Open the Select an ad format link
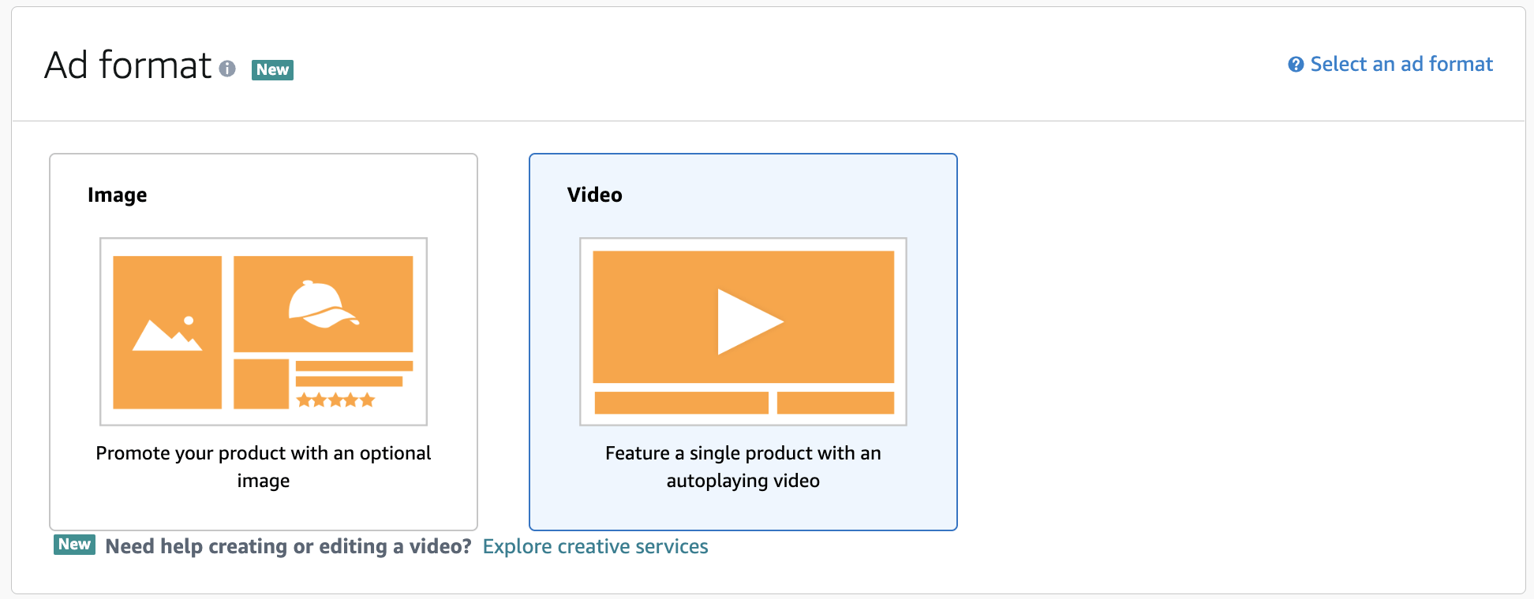 pos(1401,64)
